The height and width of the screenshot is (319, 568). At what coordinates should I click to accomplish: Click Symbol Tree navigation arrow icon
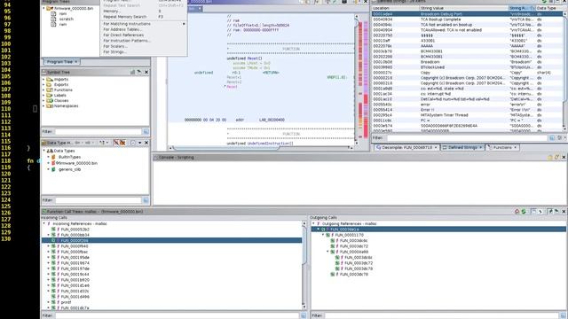(x=139, y=72)
